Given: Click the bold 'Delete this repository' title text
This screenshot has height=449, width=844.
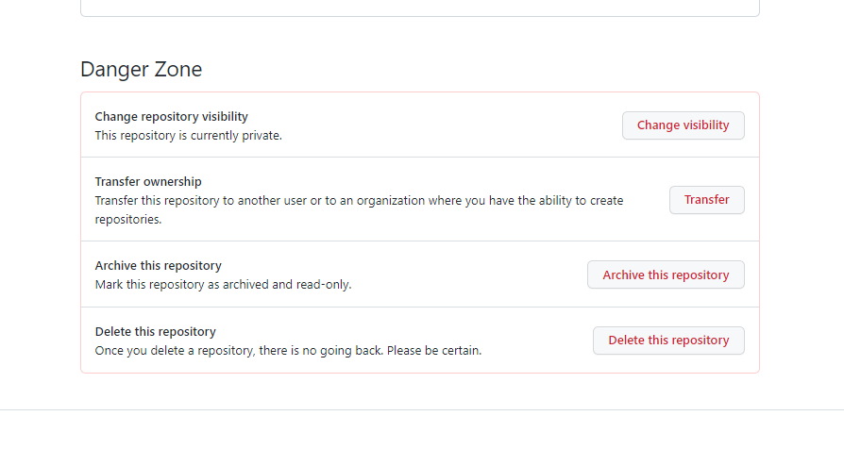Looking at the screenshot, I should point(156,332).
